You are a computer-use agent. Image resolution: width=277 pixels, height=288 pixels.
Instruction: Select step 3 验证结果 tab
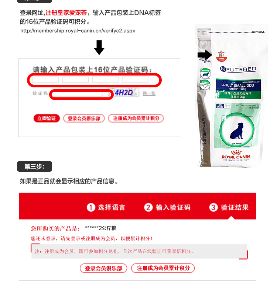click(x=229, y=208)
